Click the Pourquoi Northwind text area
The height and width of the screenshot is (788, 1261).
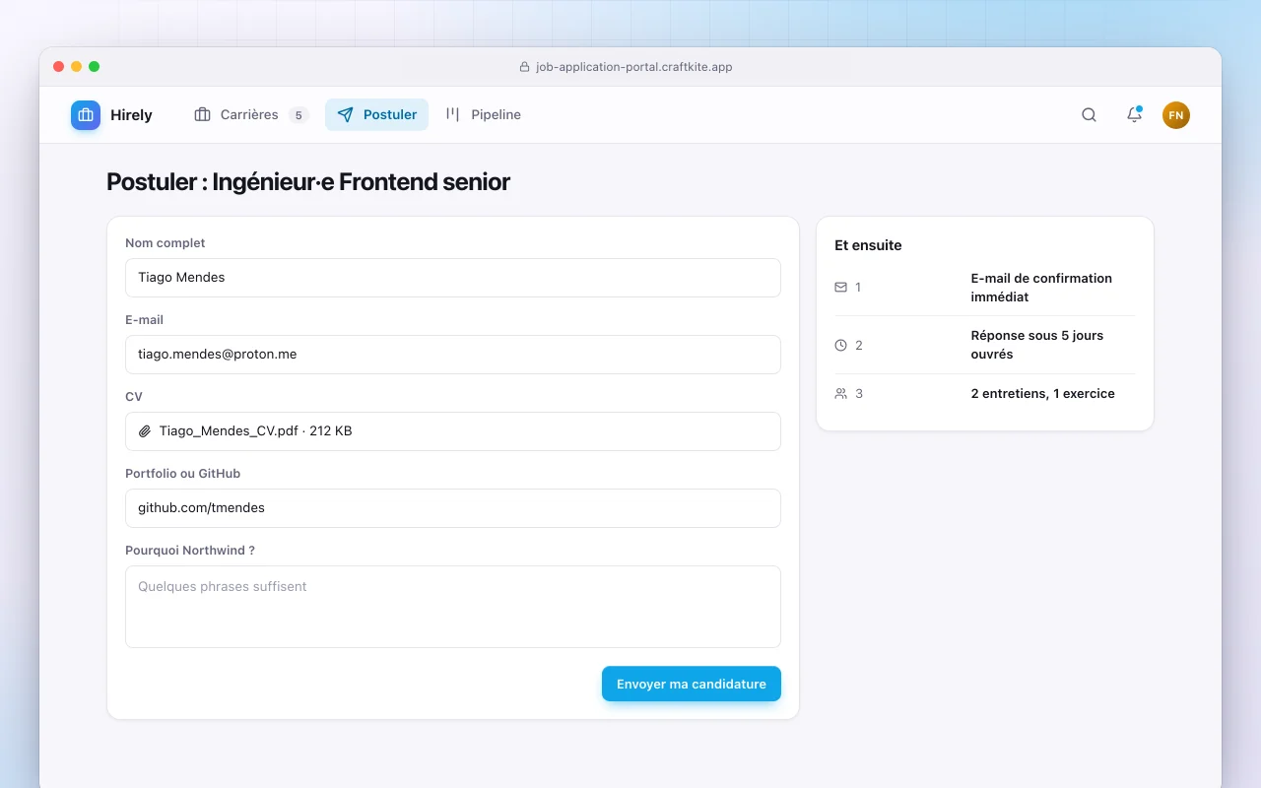453,607
